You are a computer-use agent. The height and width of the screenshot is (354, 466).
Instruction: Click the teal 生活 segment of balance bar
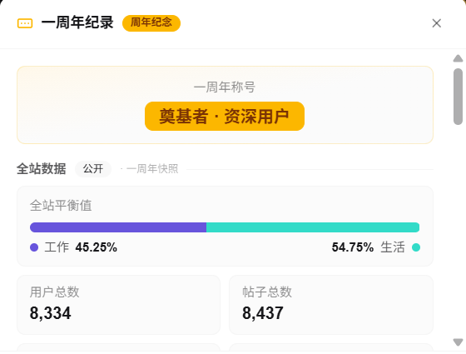click(x=313, y=227)
